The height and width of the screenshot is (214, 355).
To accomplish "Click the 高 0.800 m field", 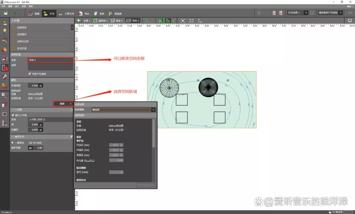I will coord(35,125).
